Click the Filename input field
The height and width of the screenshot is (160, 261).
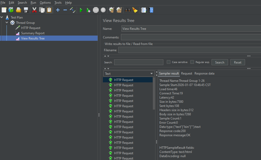pyautogui.click(x=190, y=50)
